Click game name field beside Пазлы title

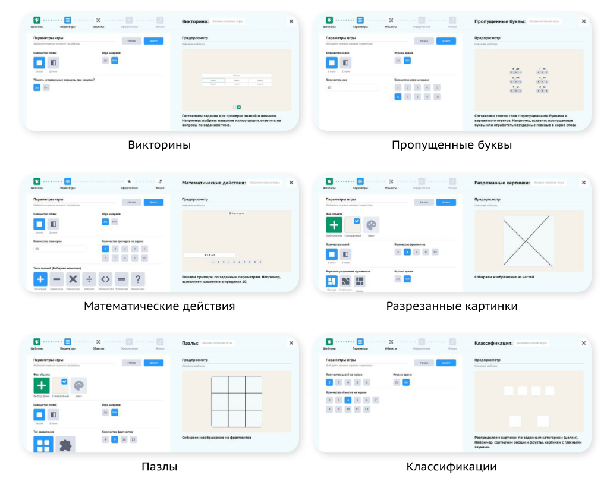pos(217,343)
